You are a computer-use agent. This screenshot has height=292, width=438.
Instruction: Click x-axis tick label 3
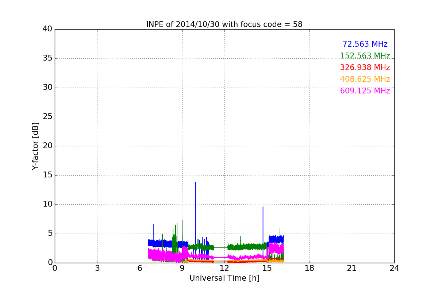pos(97,268)
